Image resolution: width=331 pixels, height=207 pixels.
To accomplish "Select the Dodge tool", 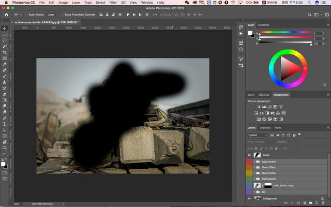I will click(5, 112).
